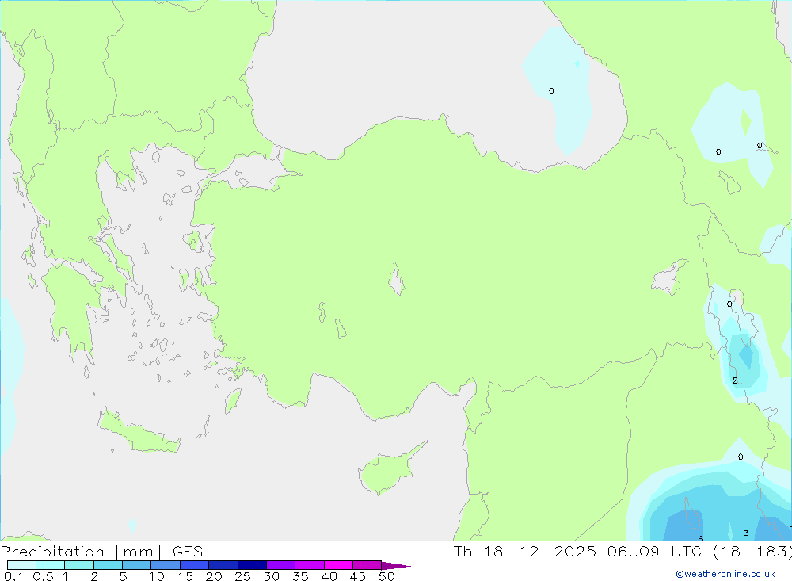
Task: Click the legend swatch between 1 and 2
Action: tap(79, 565)
